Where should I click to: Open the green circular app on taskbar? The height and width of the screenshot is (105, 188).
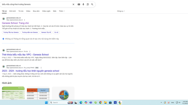(x=96, y=103)
